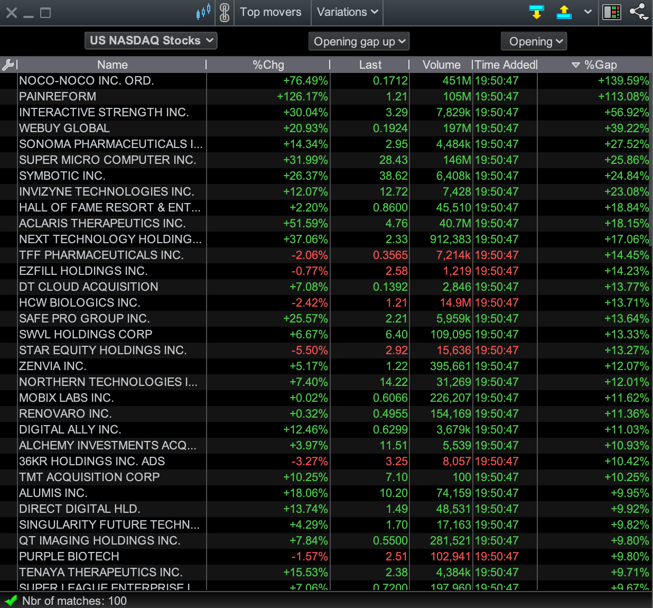653x608 pixels.
Task: Open the US NASDAQ Stocks dropdown
Action: (151, 41)
